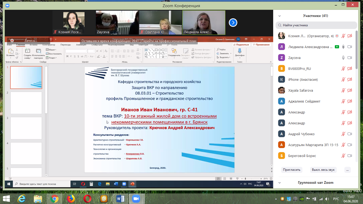This screenshot has width=363, height=204.
Task: Toggle muted microphone for Береговой Борис
Action: [343, 156]
